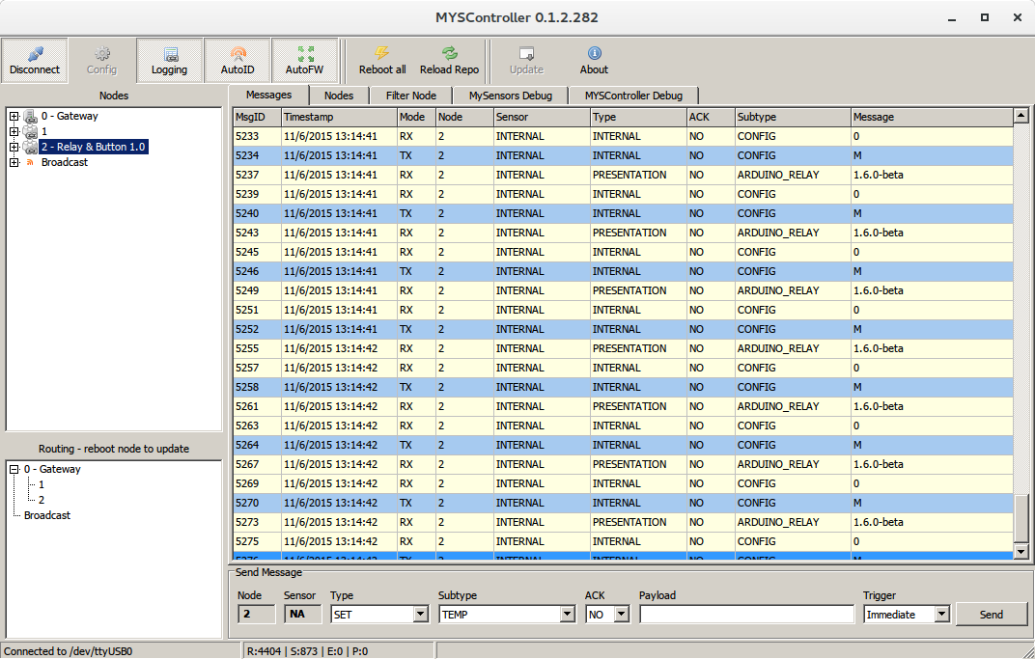Expand the 0 - Gateway node in Nodes tree

(x=14, y=116)
